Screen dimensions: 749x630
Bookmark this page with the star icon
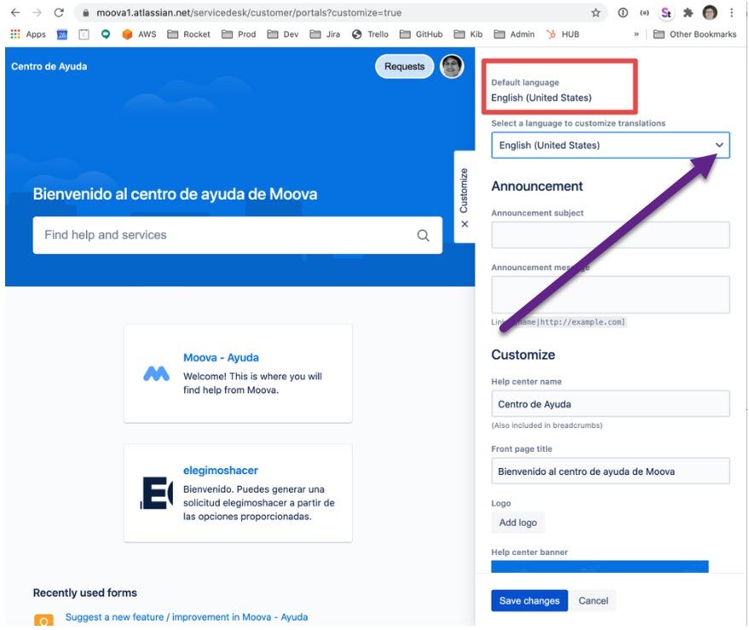tap(596, 13)
